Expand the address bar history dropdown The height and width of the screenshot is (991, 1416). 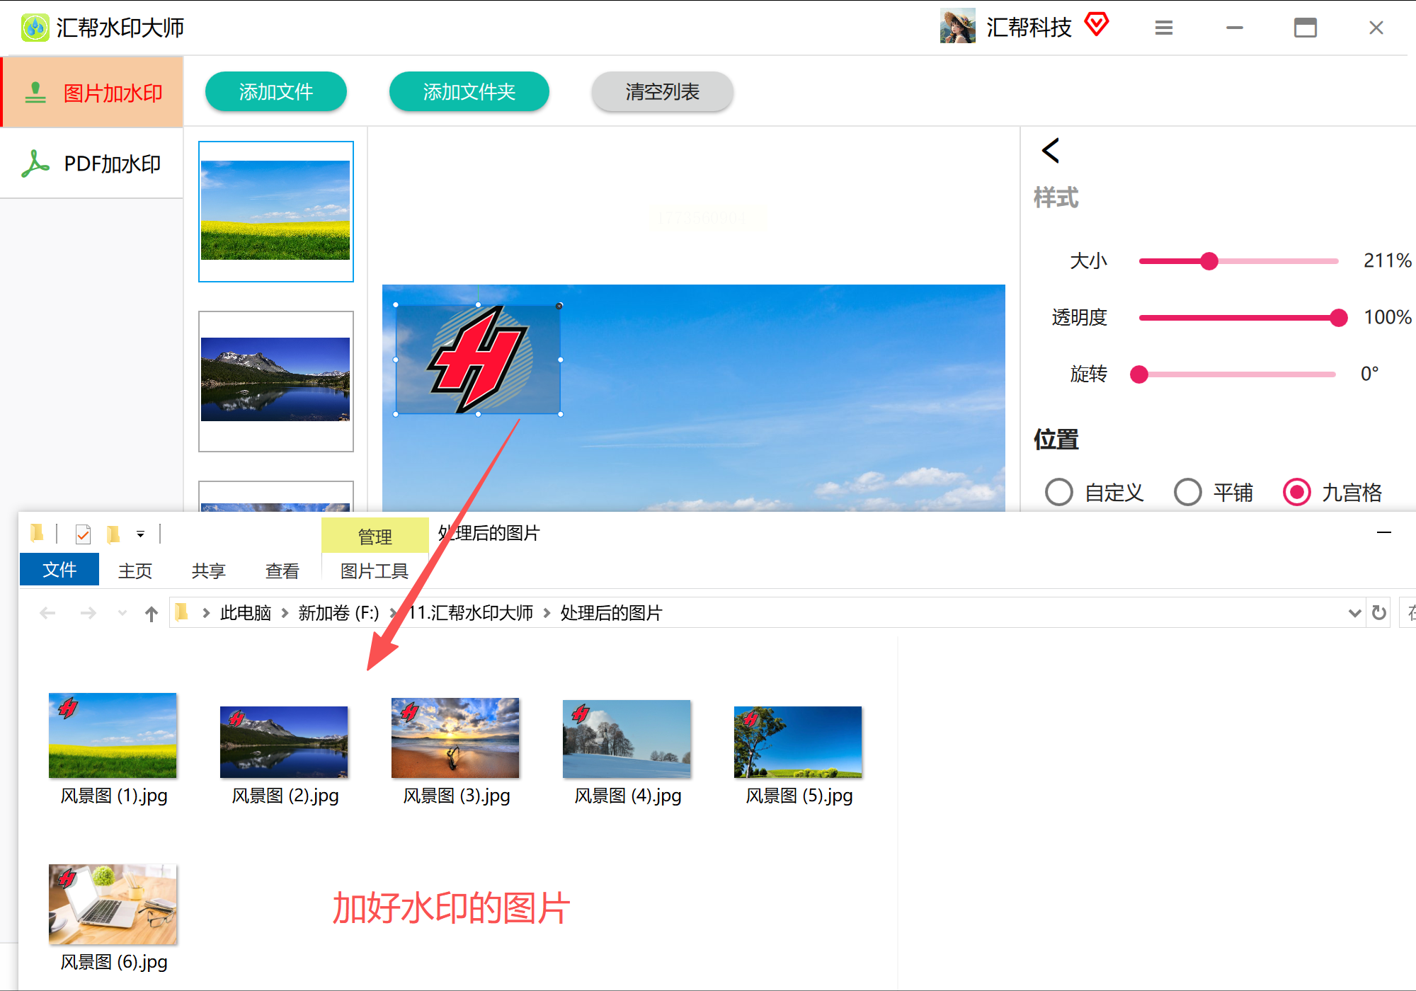tap(1354, 613)
